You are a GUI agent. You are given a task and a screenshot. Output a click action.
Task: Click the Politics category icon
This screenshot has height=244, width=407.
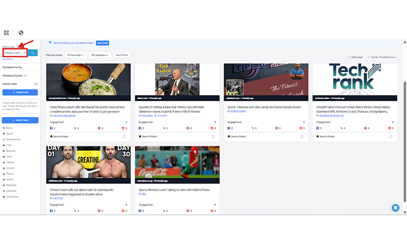click(4, 174)
